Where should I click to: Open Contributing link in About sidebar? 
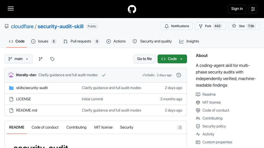212,118
